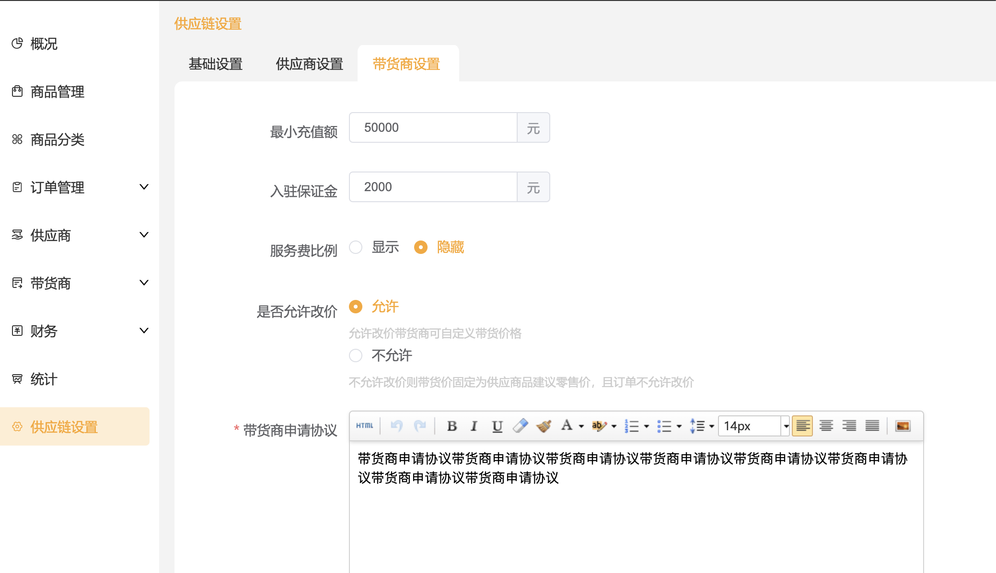Toggle bold formatting in editor
The width and height of the screenshot is (996, 573).
tap(452, 426)
